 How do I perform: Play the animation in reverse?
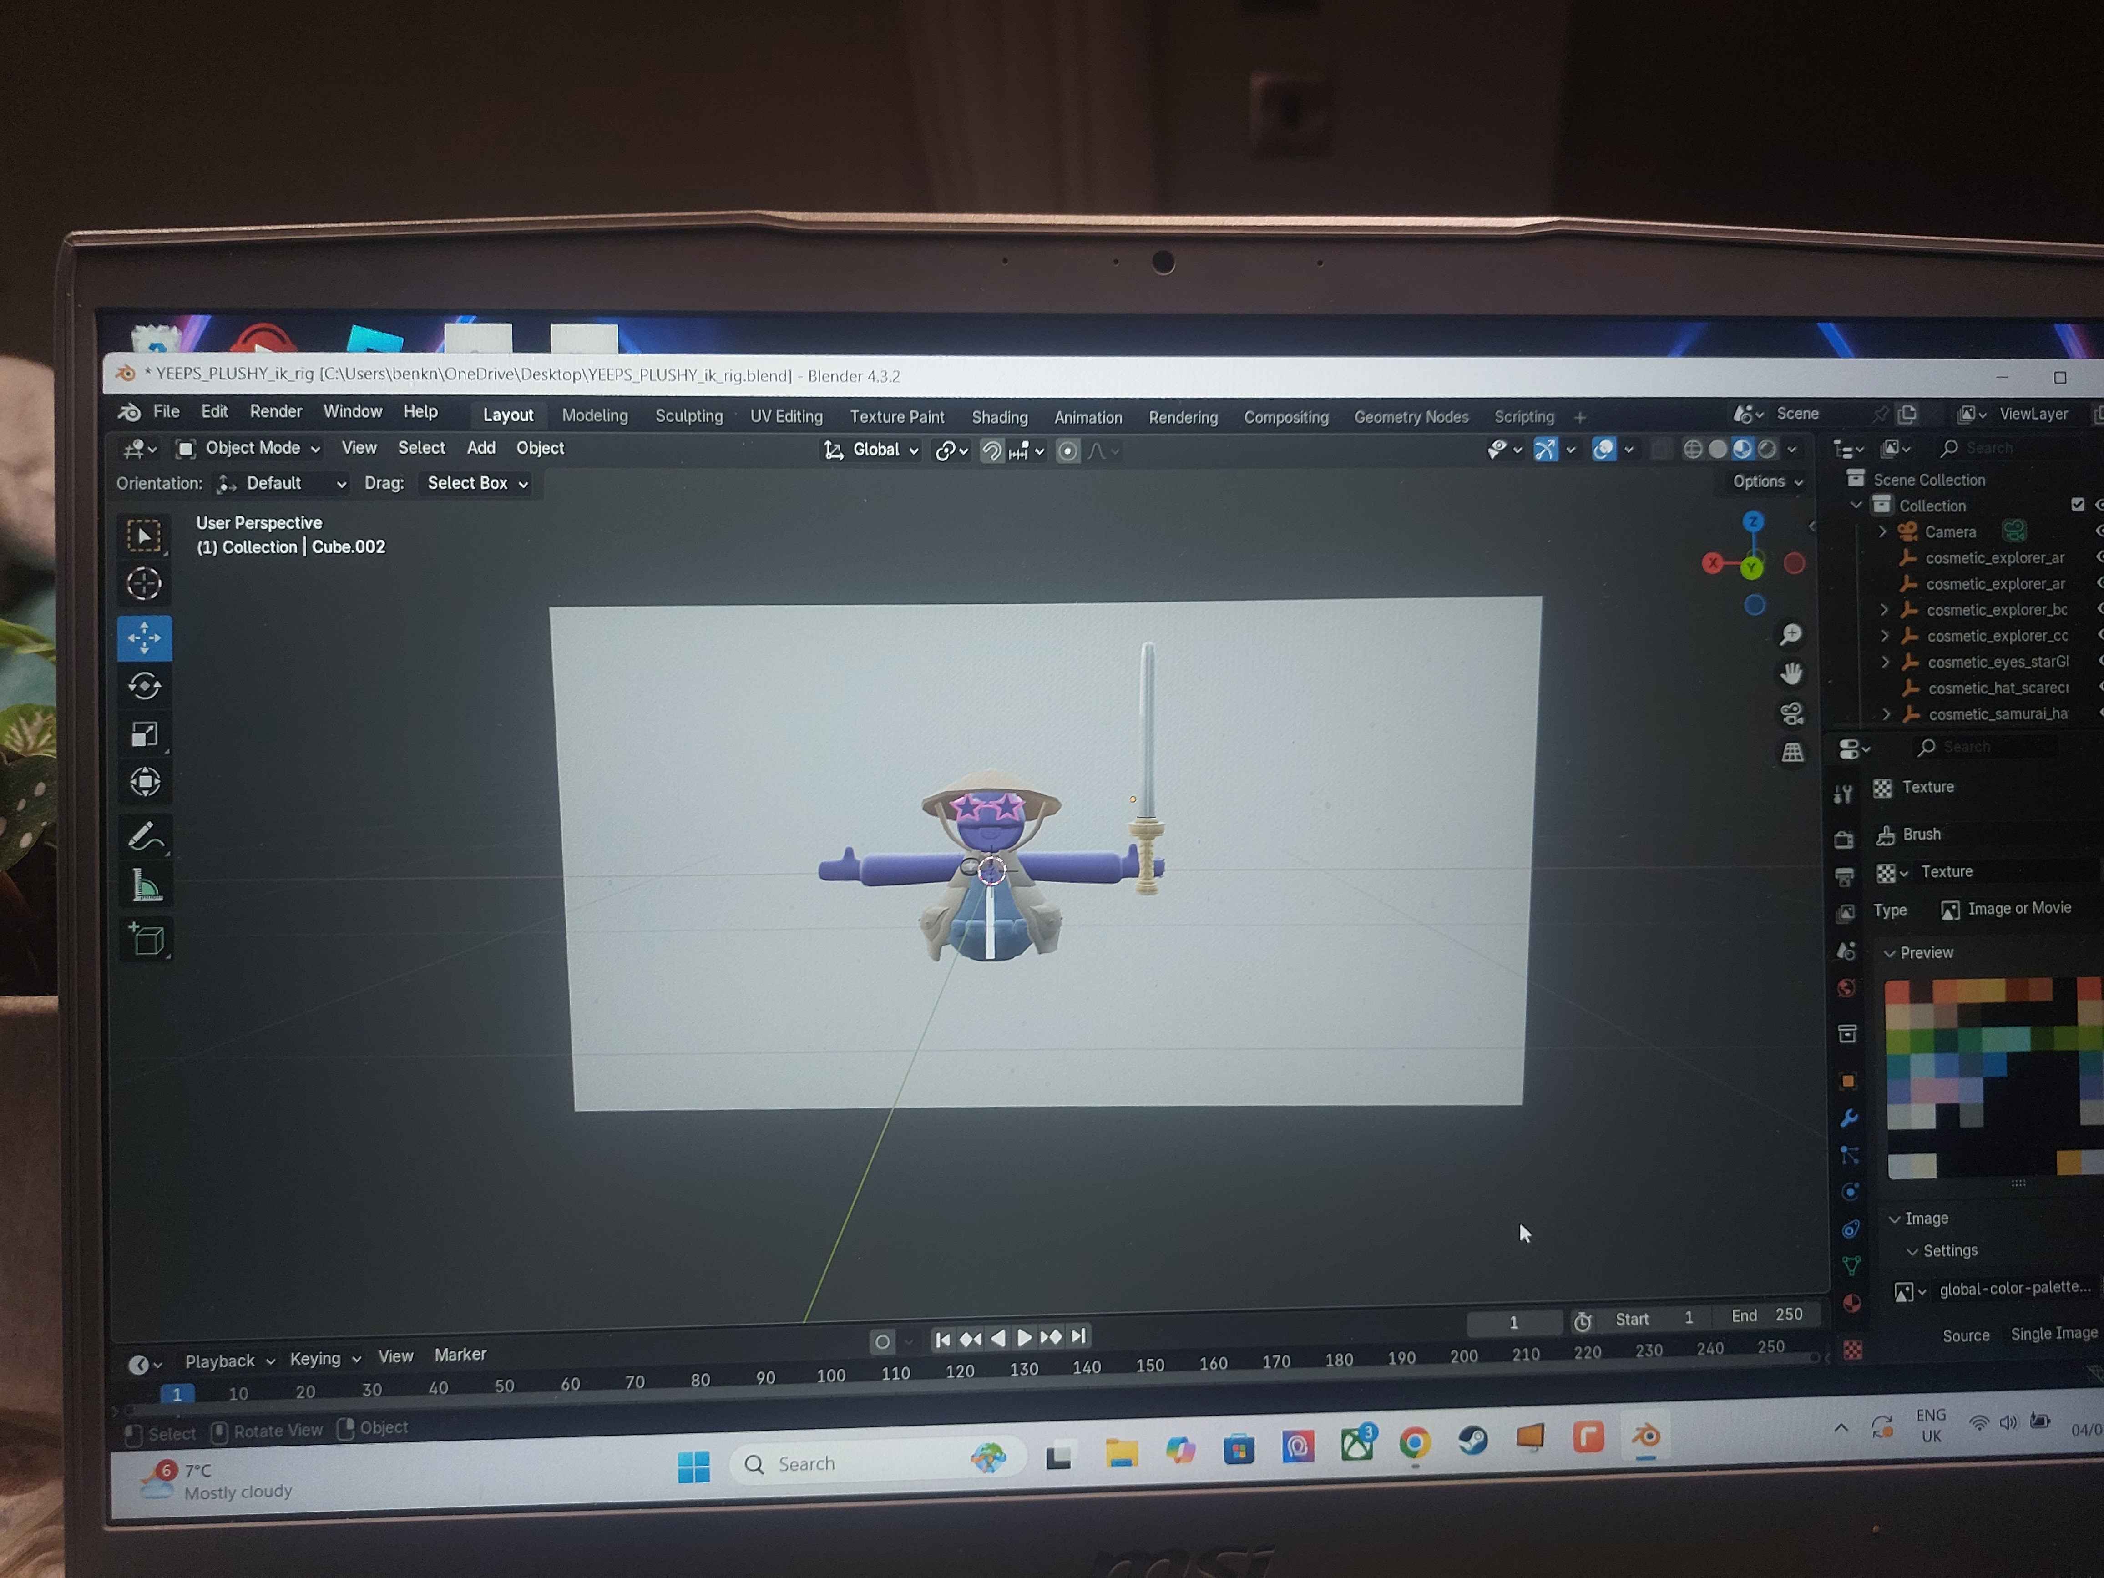pyautogui.click(x=998, y=1338)
